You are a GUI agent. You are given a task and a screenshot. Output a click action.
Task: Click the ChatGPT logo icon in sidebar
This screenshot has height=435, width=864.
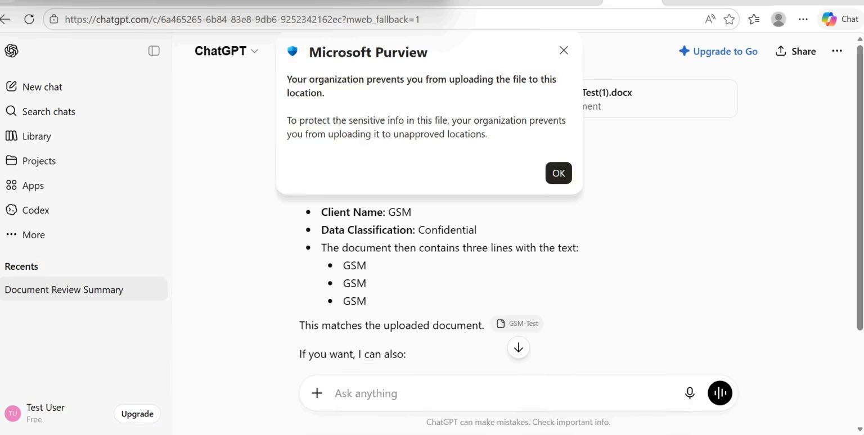click(x=11, y=51)
